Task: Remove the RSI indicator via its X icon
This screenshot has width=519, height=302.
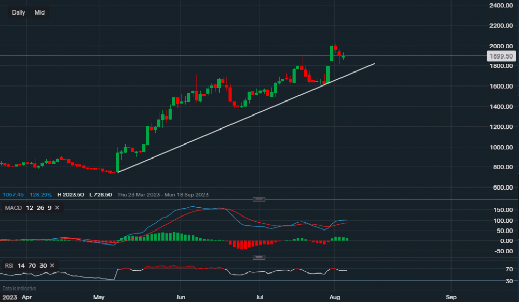Action: (x=51, y=265)
